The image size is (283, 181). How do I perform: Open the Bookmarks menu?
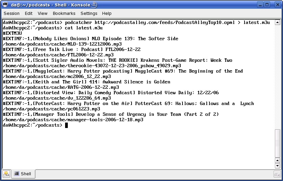click(64, 14)
